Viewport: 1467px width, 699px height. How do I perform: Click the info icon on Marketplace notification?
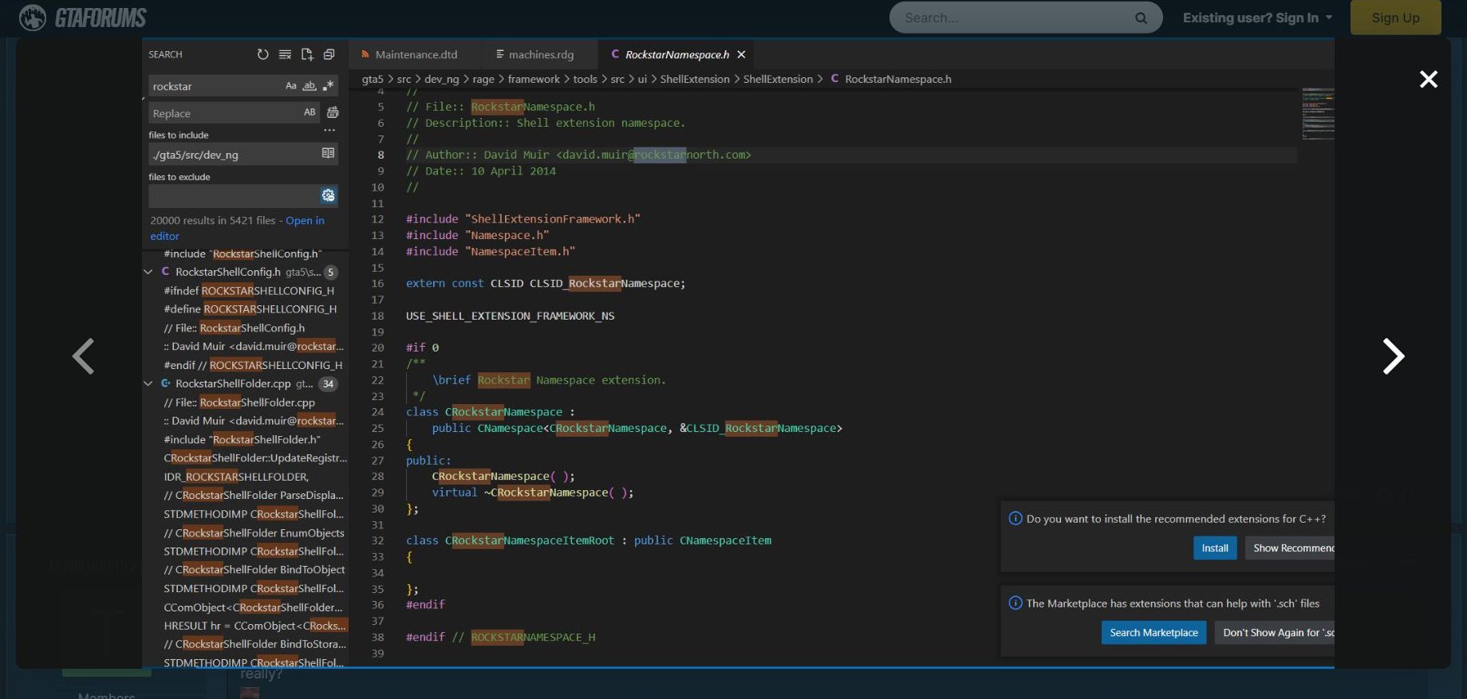click(x=1015, y=603)
